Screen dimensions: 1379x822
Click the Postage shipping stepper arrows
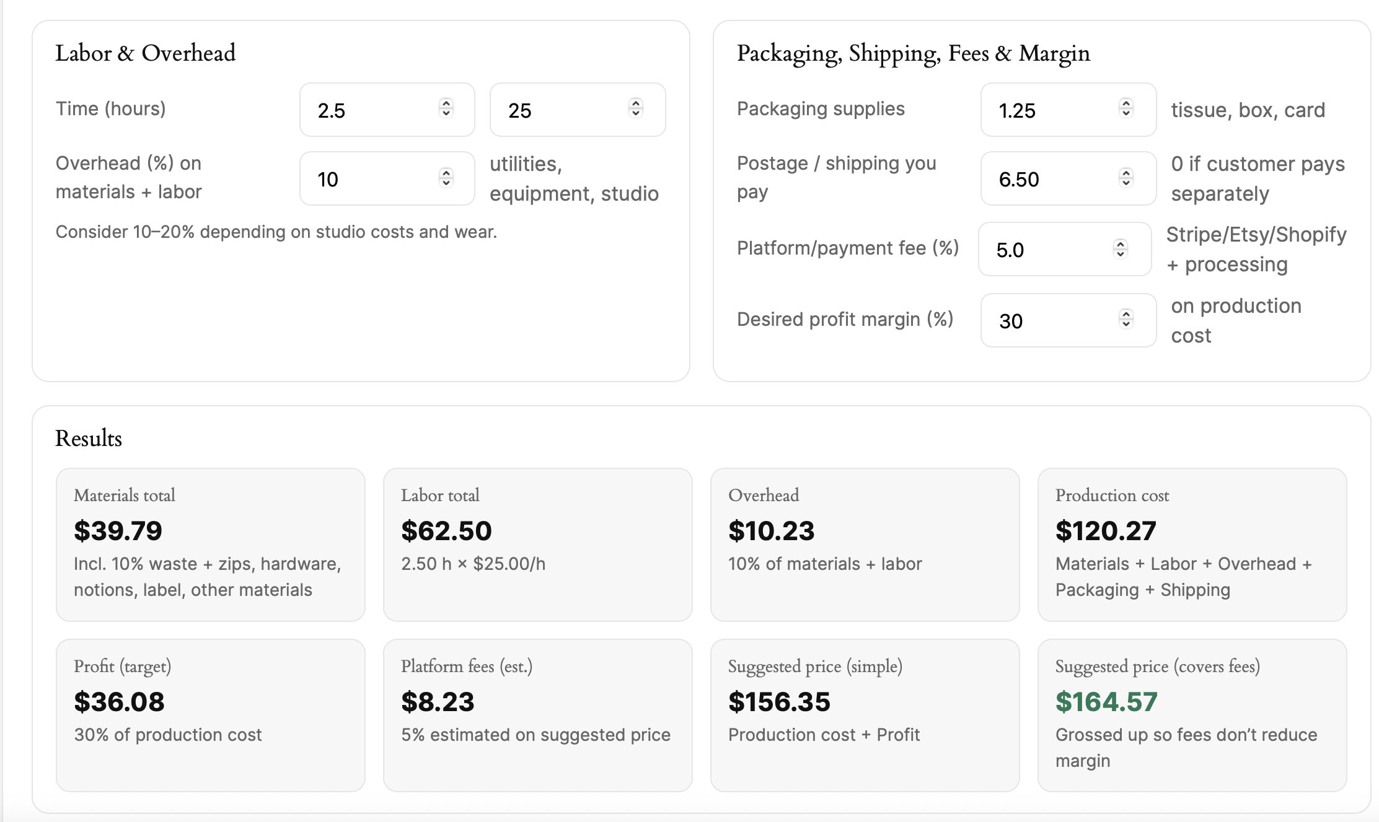click(x=1126, y=178)
